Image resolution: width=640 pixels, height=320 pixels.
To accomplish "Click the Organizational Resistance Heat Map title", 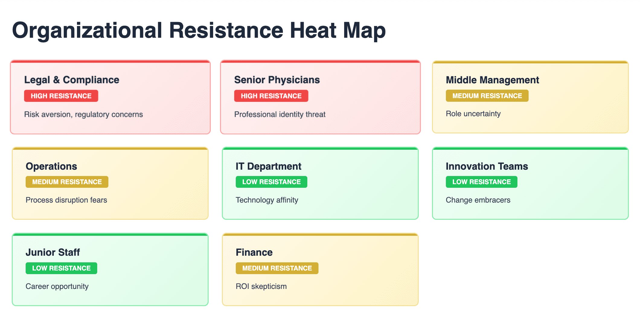I will point(199,30).
